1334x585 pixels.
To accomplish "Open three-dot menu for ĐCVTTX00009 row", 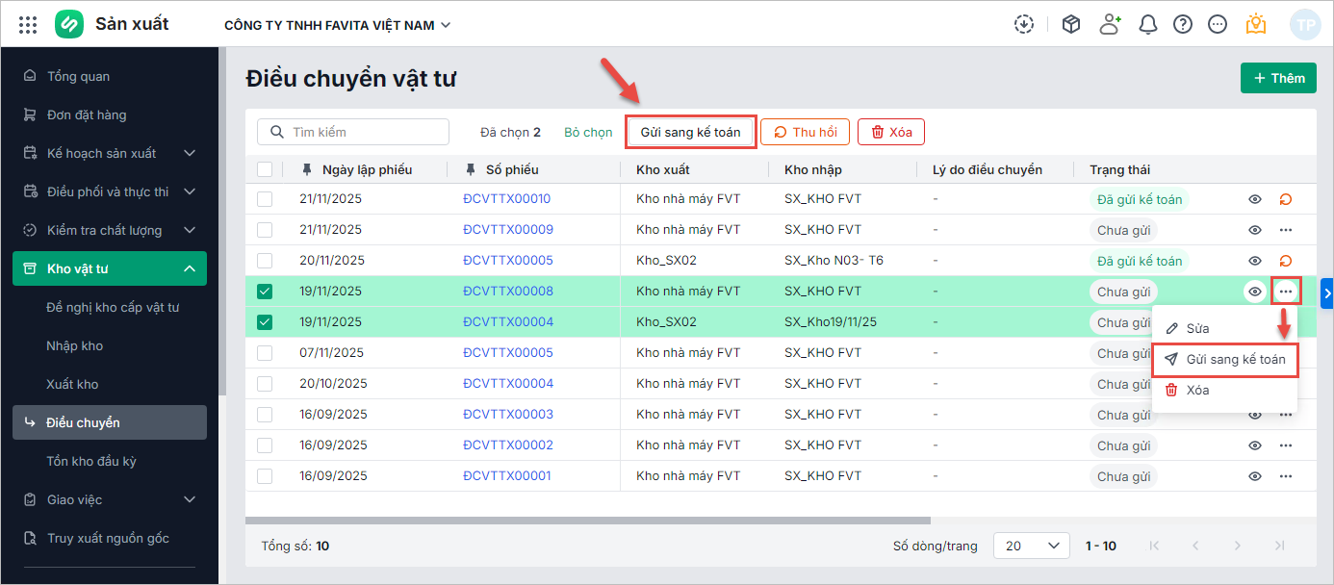I will [1285, 230].
